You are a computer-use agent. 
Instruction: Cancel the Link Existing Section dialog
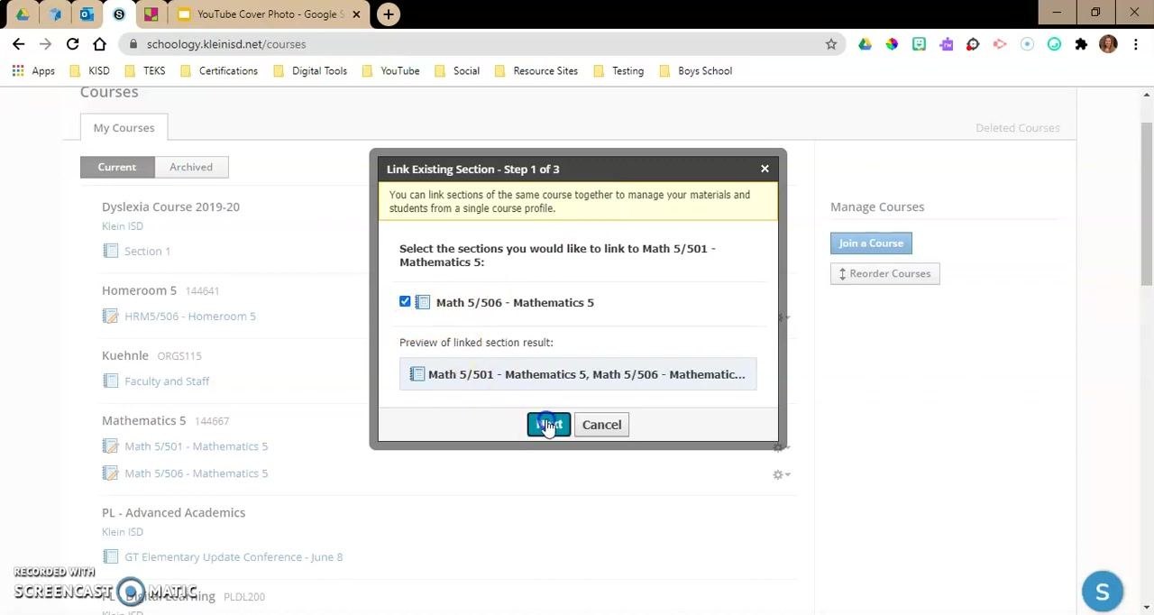601,425
